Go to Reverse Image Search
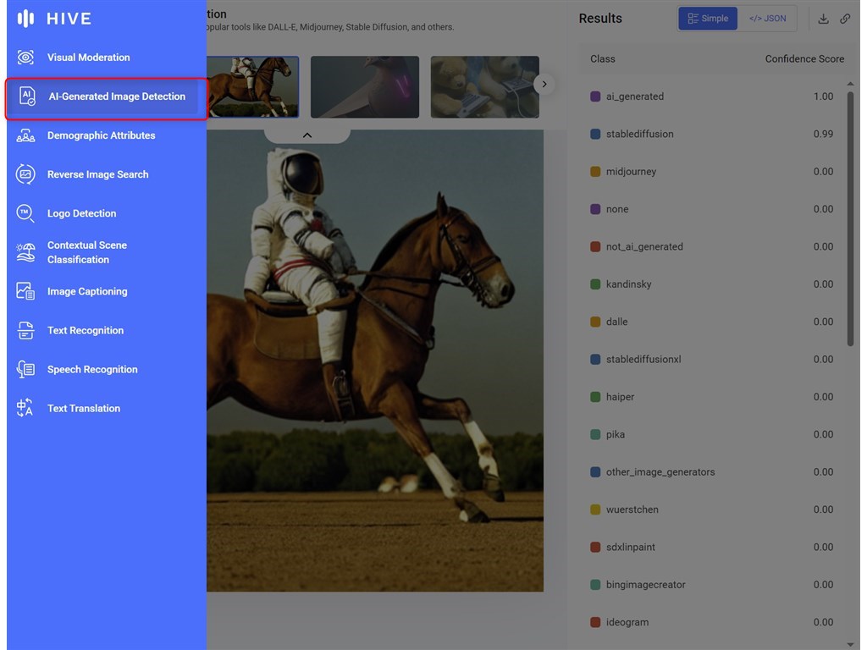Image resolution: width=867 pixels, height=650 pixels. click(98, 174)
